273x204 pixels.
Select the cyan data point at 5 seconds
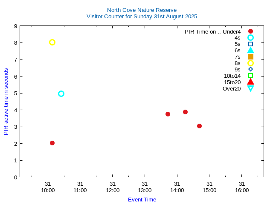[61, 93]
